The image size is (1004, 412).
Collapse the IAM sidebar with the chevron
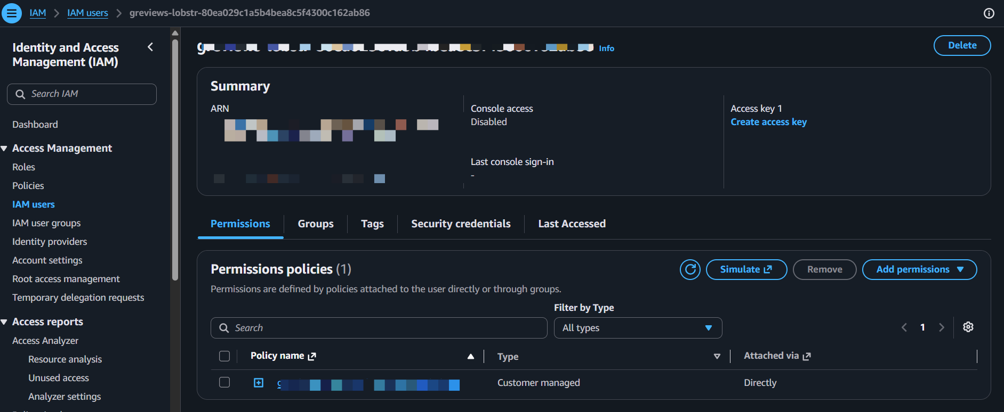click(x=150, y=47)
